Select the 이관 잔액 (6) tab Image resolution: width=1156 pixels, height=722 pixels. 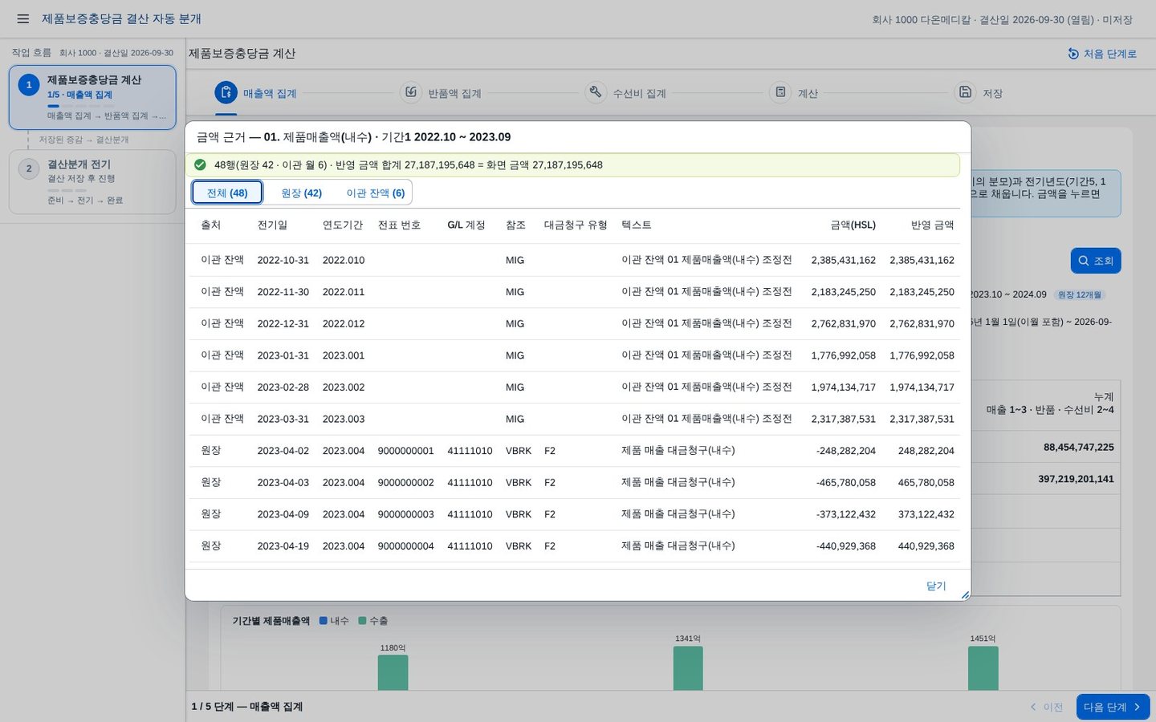click(x=376, y=193)
